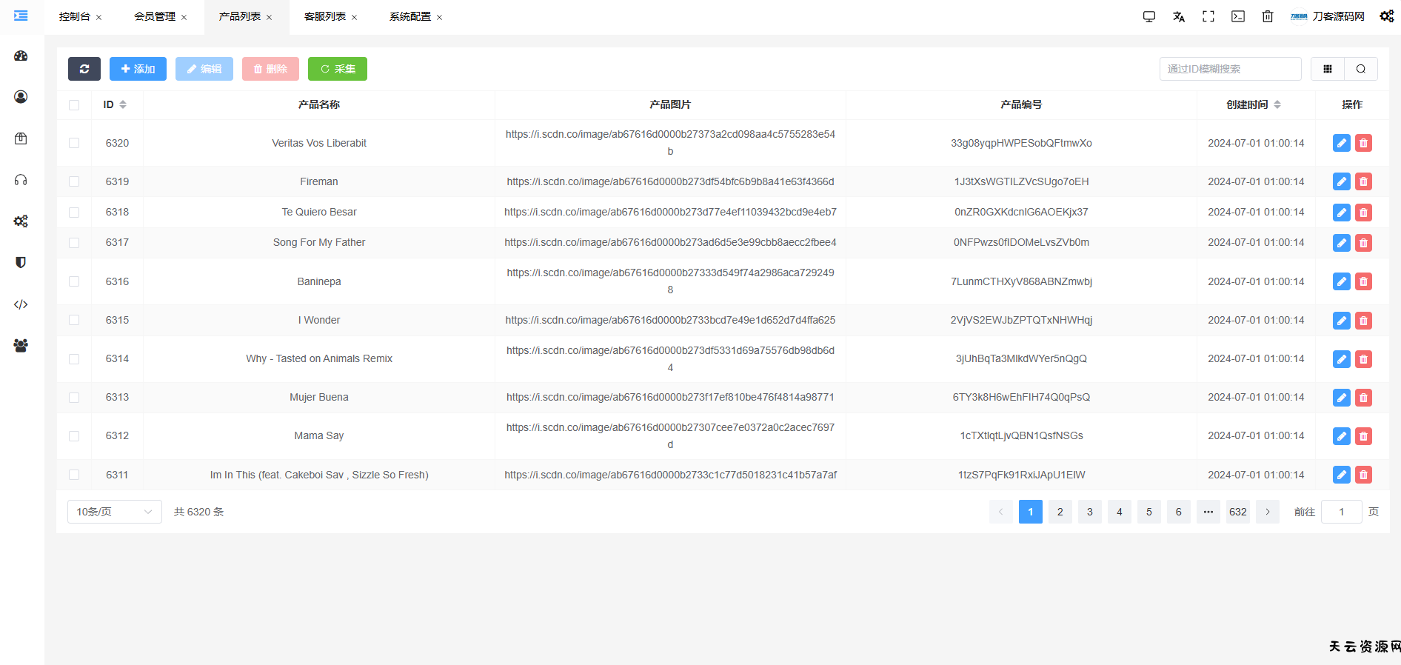Screen dimensions: 1401x665
Task: Open the 10条/页 page size dropdown
Action: click(114, 512)
